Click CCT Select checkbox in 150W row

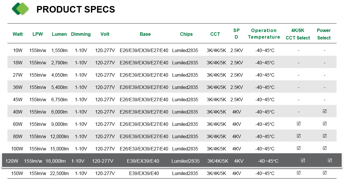click(x=299, y=173)
